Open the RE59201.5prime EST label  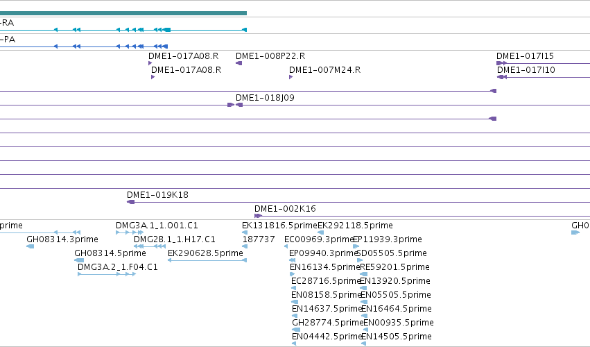coord(394,267)
